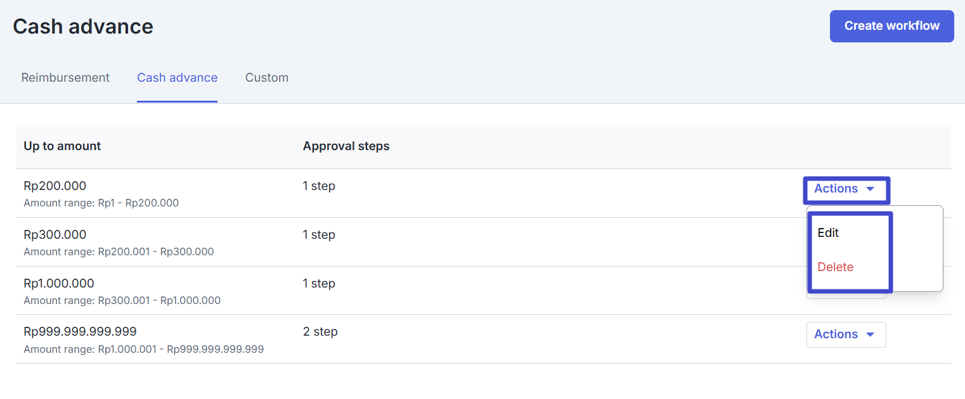Click the Cash advance page heading
Image resolution: width=965 pixels, height=399 pixels.
pyautogui.click(x=83, y=27)
